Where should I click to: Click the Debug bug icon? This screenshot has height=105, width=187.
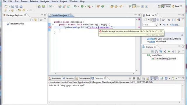click(x=75, y=6)
